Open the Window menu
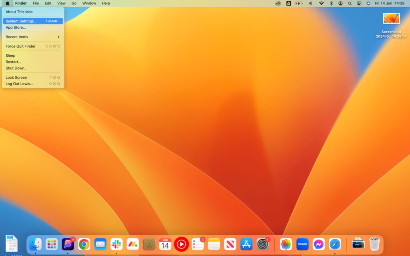This screenshot has width=410, height=256. (89, 3)
